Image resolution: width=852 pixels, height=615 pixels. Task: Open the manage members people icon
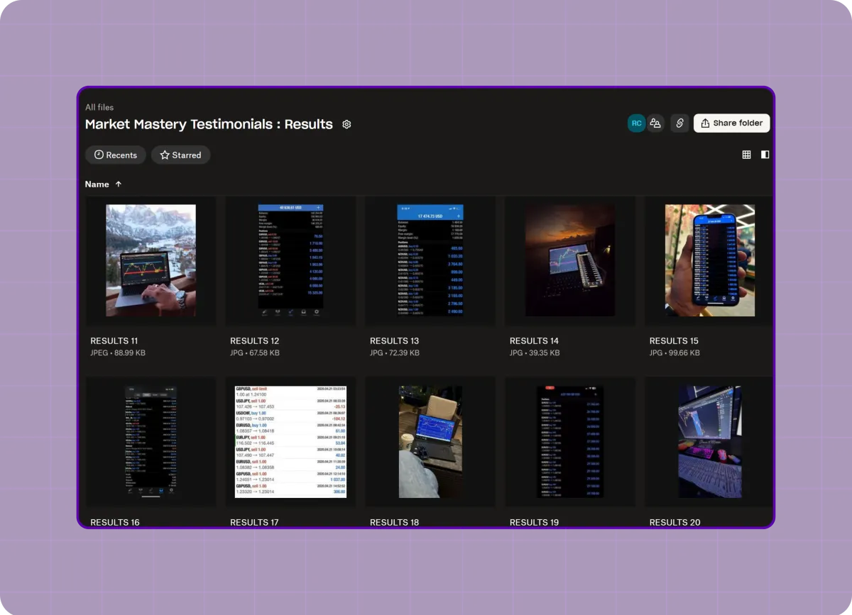point(655,123)
